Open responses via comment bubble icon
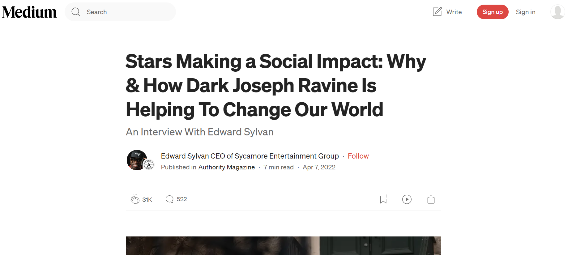Viewport: 572px width, 255px height. [x=169, y=199]
